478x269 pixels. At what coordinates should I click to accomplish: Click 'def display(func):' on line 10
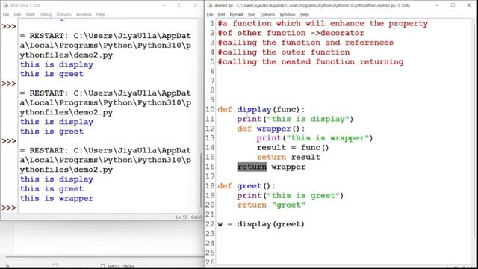point(261,110)
